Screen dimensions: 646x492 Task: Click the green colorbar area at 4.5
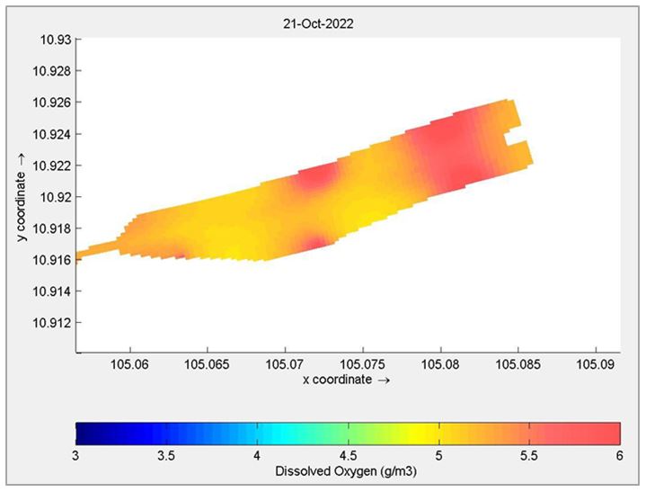pyautogui.click(x=348, y=434)
